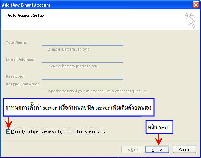
Task: Click the 'คลิก Next' callout box
Action: click(159, 127)
